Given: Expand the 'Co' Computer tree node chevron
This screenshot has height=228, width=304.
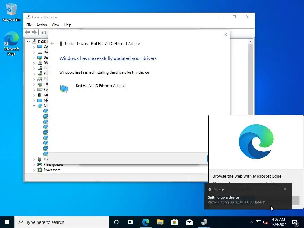Looking at the screenshot, I should (x=34, y=47).
